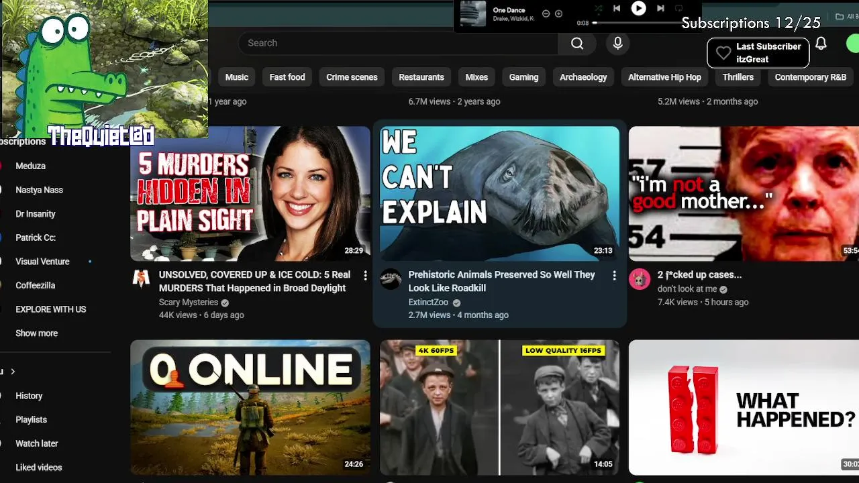Viewport: 859px width, 483px height.
Task: Skip to previous track in mini player
Action: coord(617,8)
